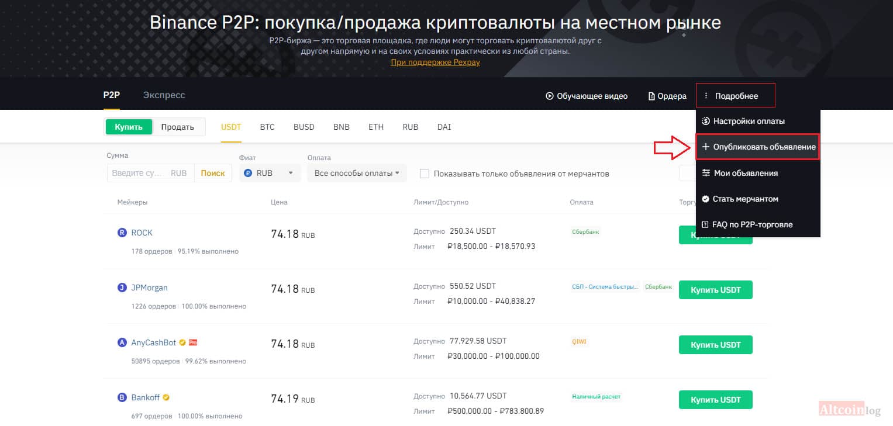Click the sliders icon of Мои объявления
The width and height of the screenshot is (893, 426).
pyautogui.click(x=706, y=173)
